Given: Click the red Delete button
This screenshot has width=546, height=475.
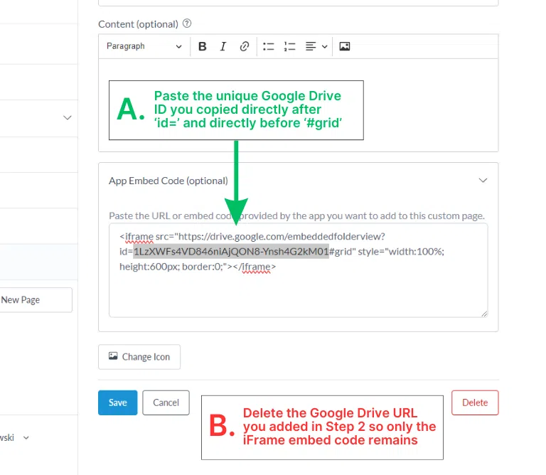Looking at the screenshot, I should tap(475, 402).
